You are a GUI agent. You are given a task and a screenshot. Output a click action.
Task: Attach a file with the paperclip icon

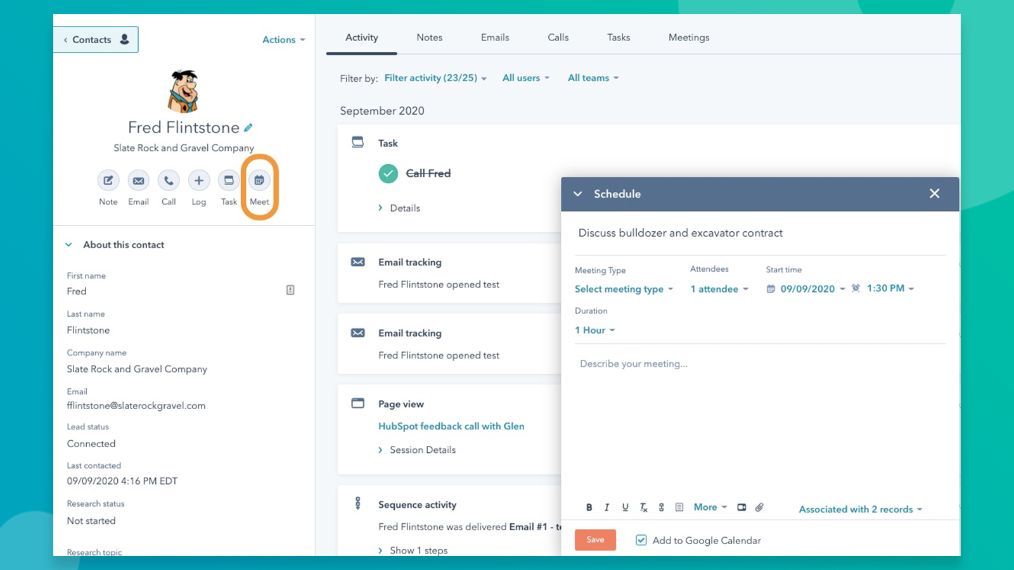[759, 507]
